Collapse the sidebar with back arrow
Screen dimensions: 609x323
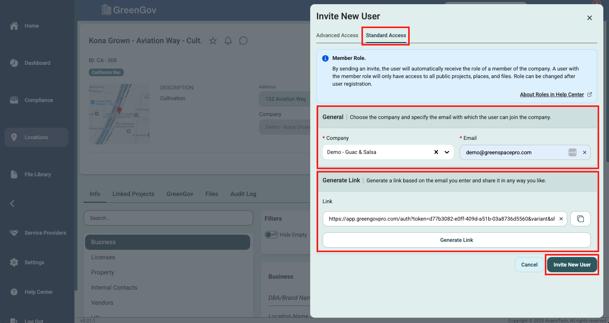[x=12, y=204]
